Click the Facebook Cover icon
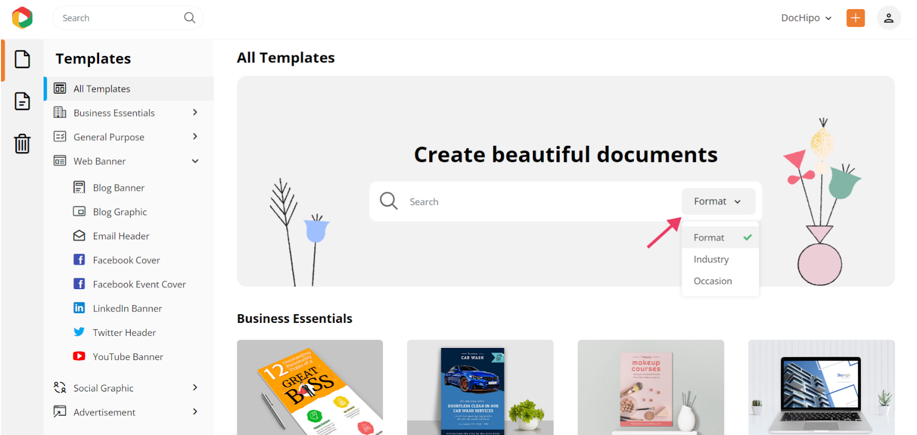 (x=79, y=259)
